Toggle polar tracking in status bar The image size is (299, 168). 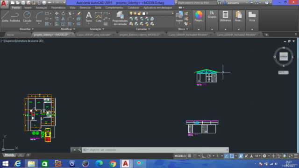pos(209,156)
